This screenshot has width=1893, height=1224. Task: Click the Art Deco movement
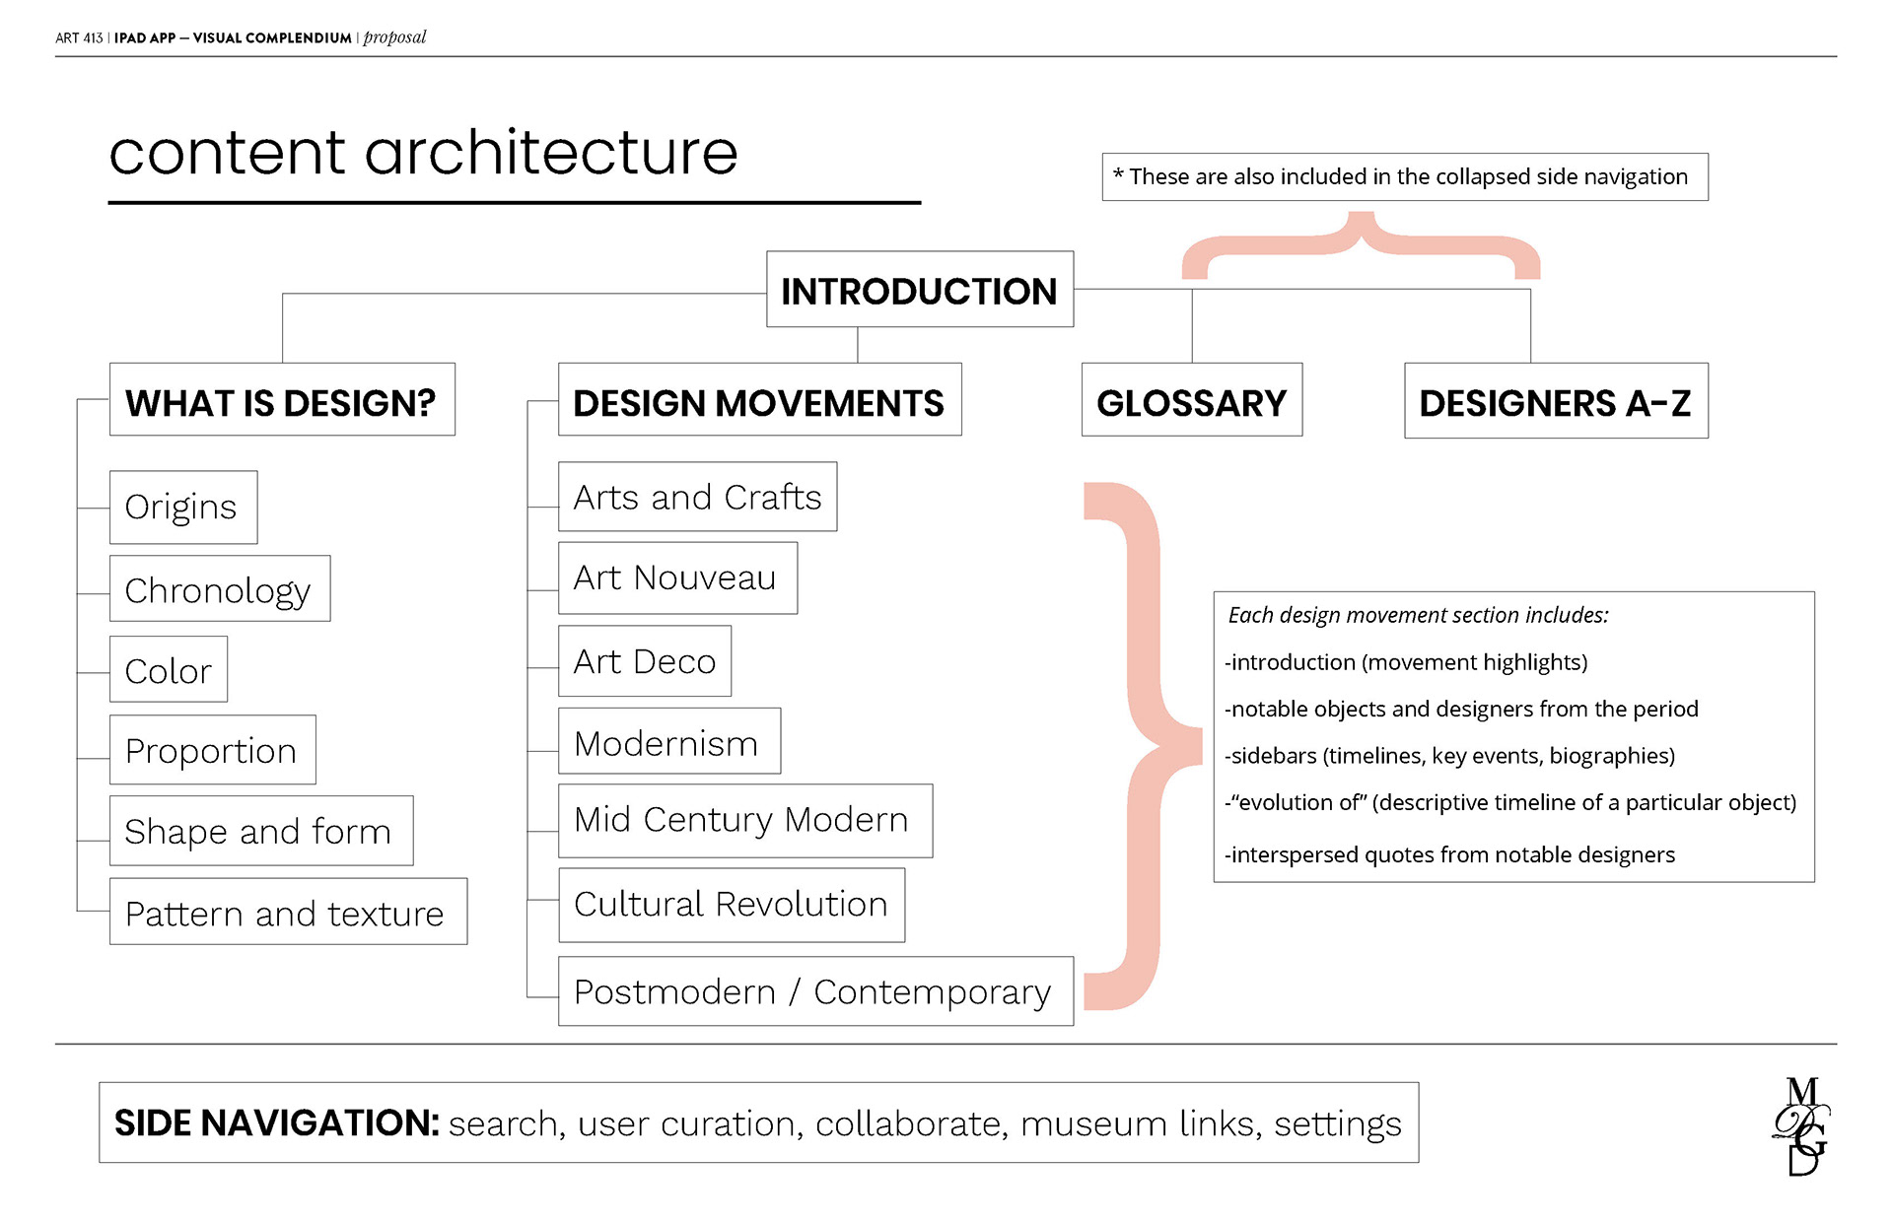[x=645, y=661]
